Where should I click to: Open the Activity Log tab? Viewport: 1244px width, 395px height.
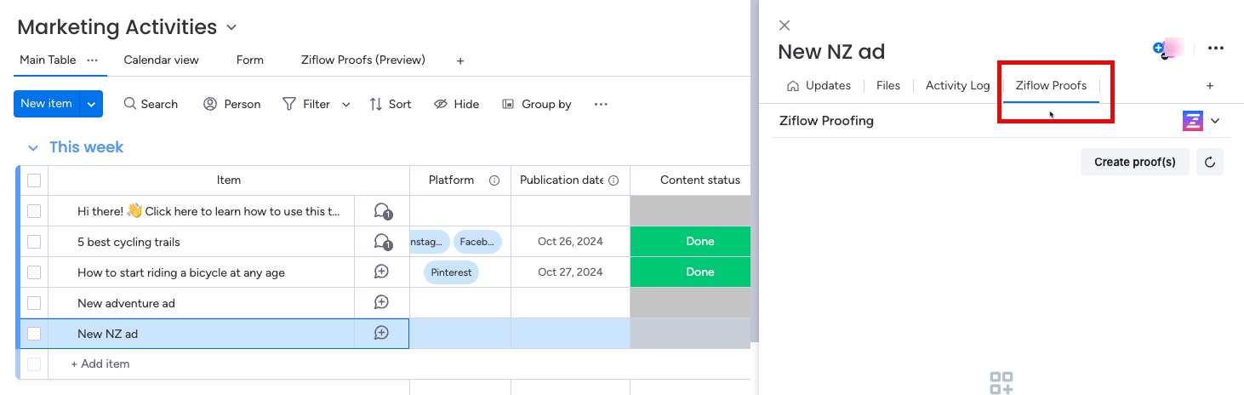coord(957,86)
